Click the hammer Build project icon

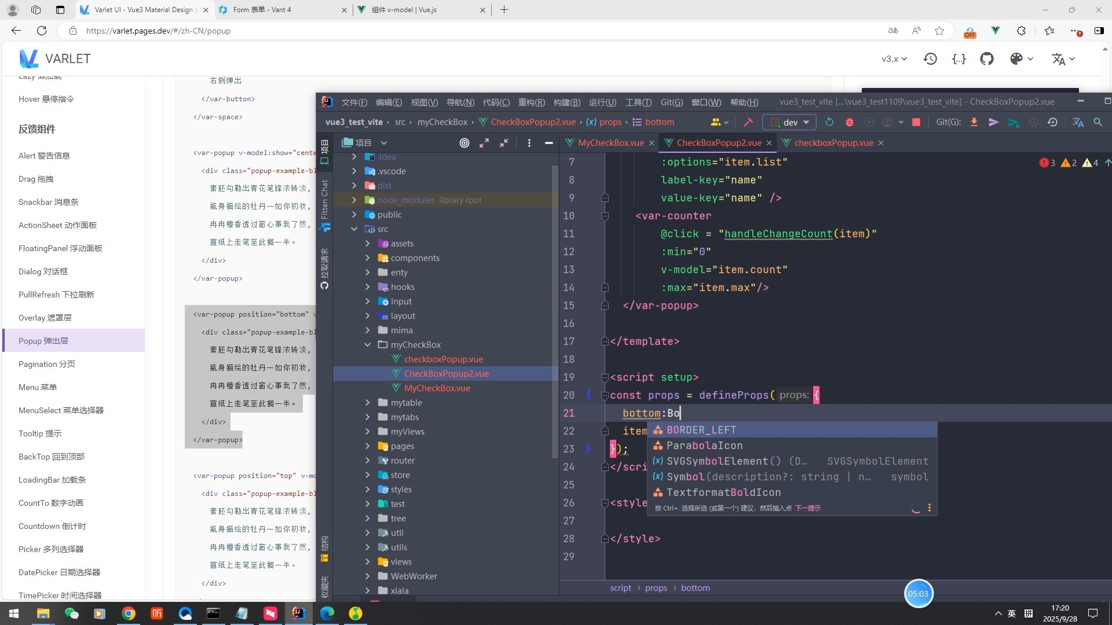pos(748,122)
